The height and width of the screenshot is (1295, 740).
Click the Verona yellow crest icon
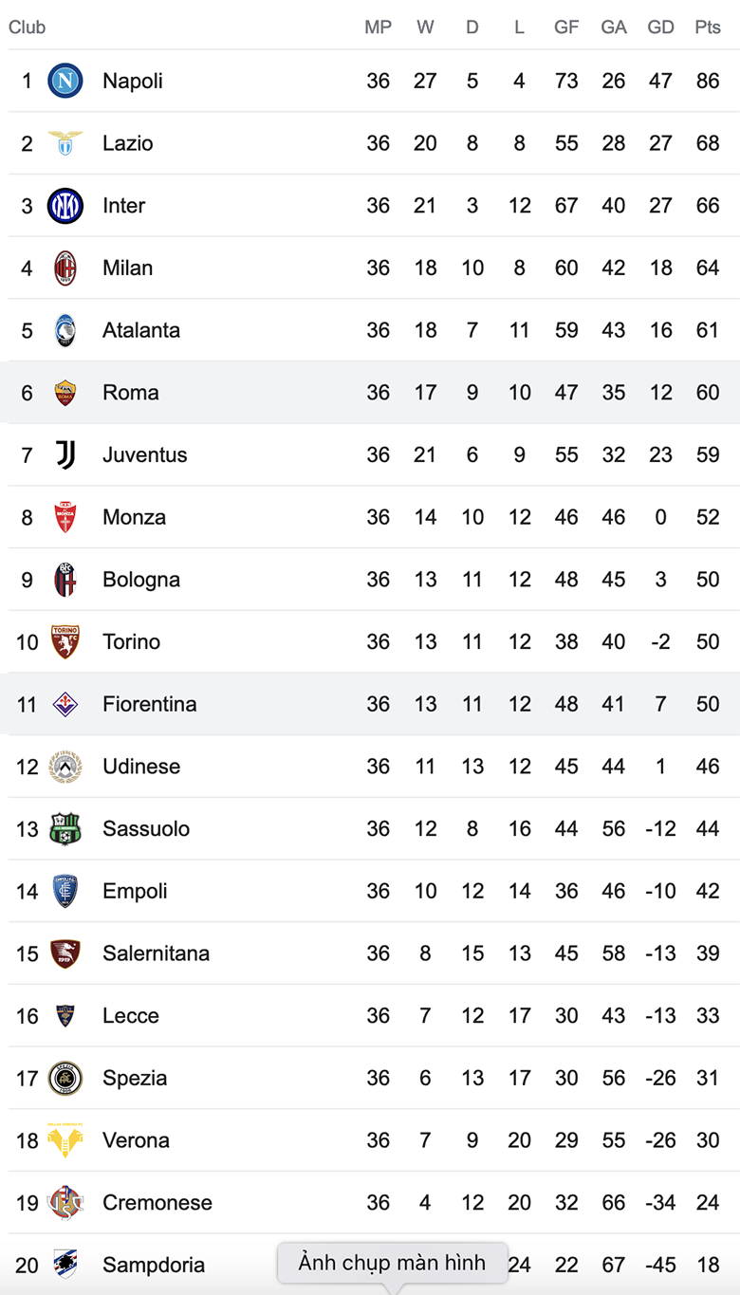(x=65, y=1140)
